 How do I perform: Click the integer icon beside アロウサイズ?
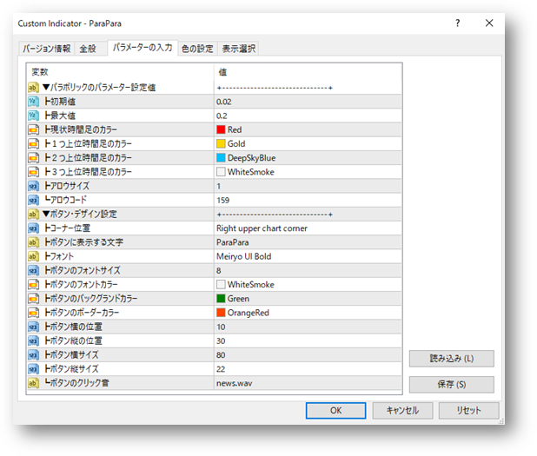click(x=33, y=186)
